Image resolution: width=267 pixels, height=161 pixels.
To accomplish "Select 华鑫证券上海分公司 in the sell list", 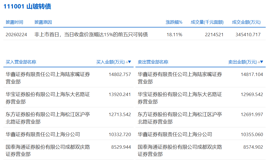I will tap(175, 134).
